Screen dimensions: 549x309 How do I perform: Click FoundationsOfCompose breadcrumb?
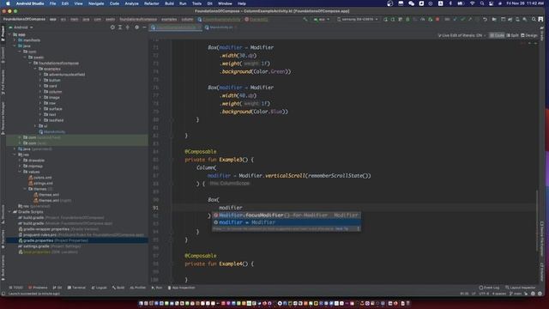click(24, 19)
